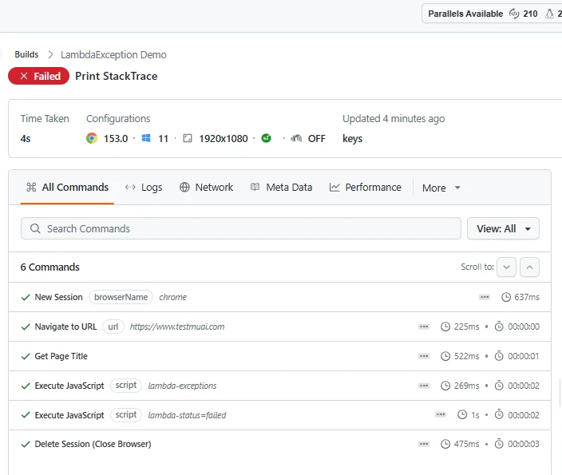Switch to the Network tab
This screenshot has height=475, width=562.
(206, 187)
